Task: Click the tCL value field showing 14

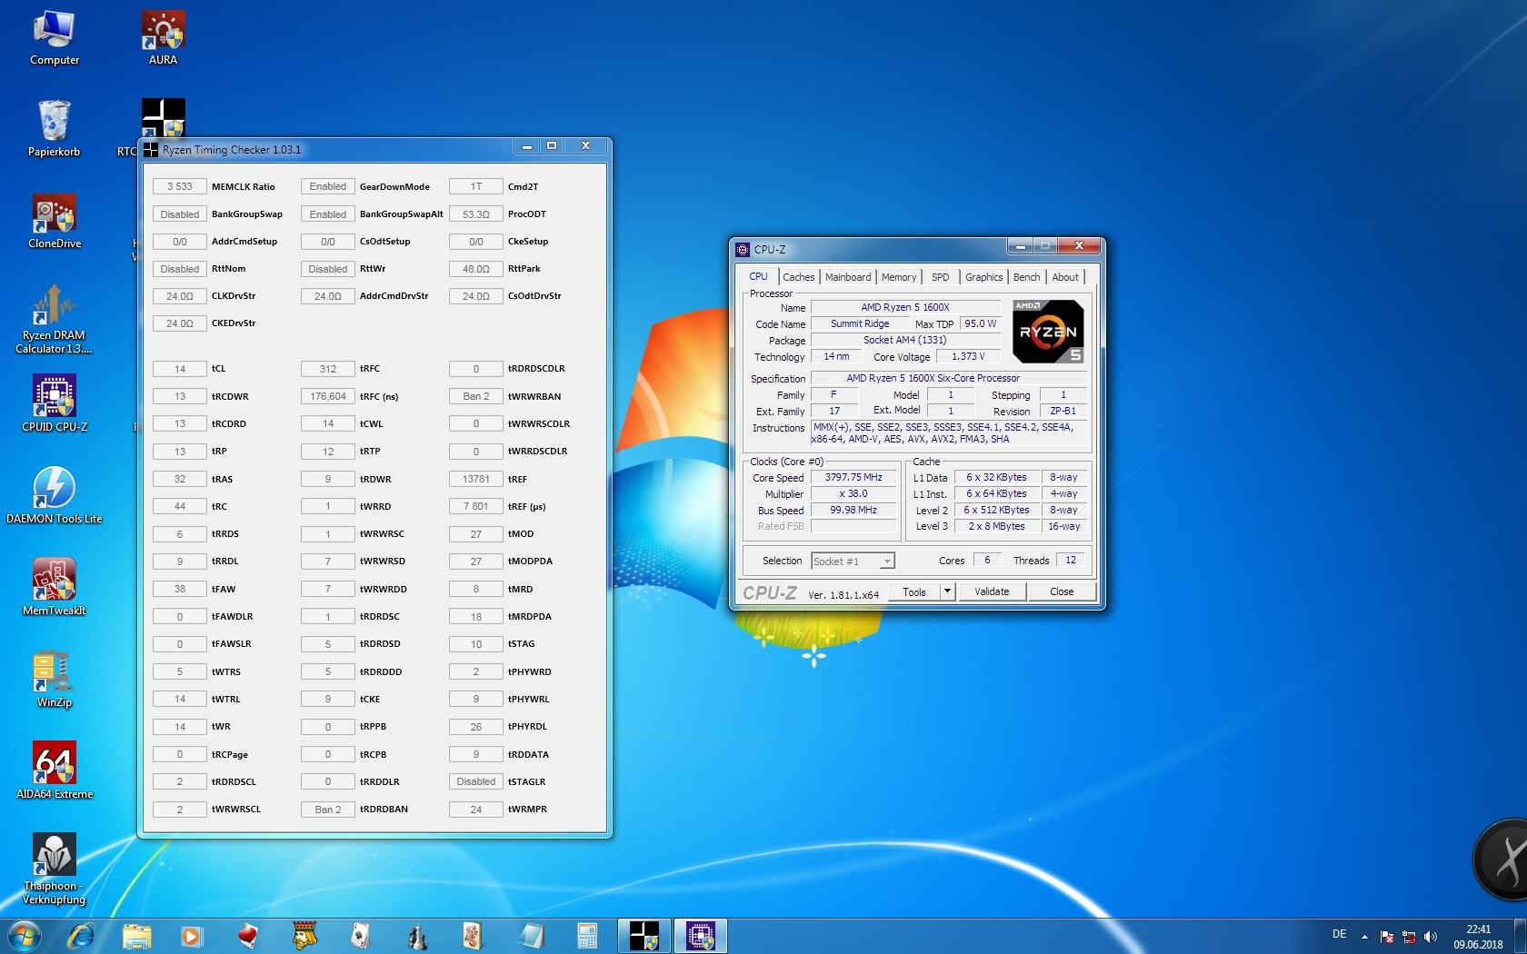Action: click(x=179, y=369)
